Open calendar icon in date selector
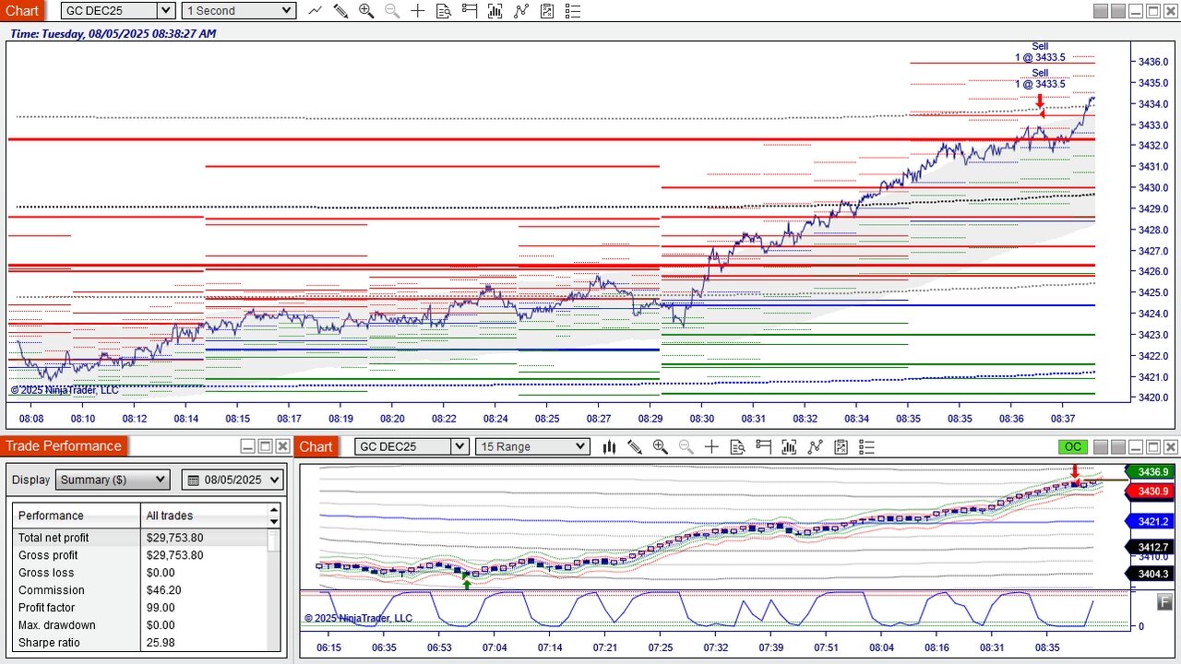 [x=195, y=480]
